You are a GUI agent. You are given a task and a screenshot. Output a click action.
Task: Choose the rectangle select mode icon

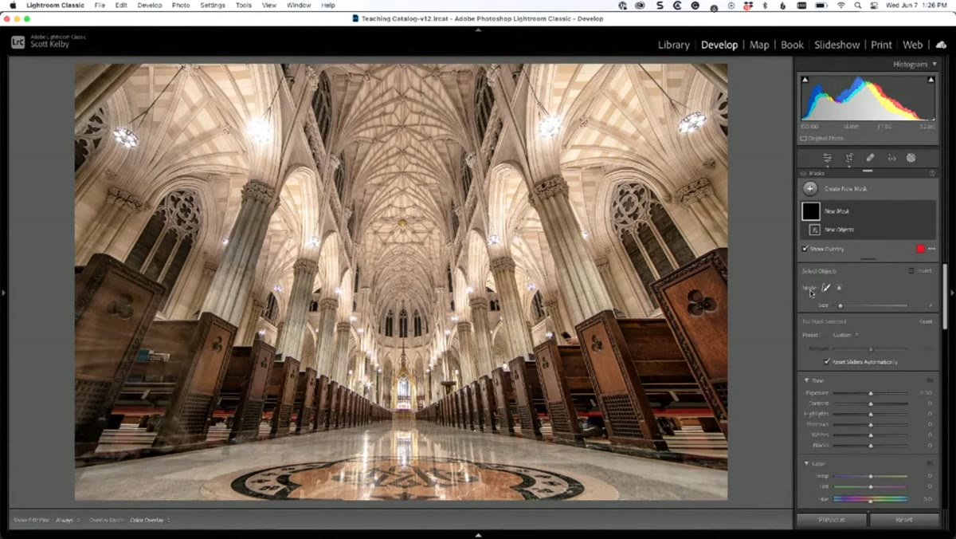pos(839,288)
